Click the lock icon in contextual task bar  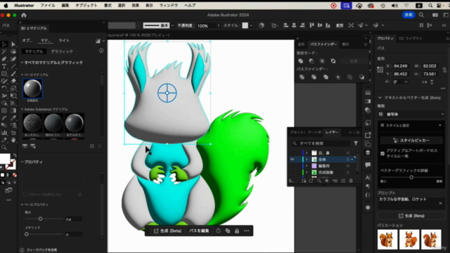coord(237,231)
